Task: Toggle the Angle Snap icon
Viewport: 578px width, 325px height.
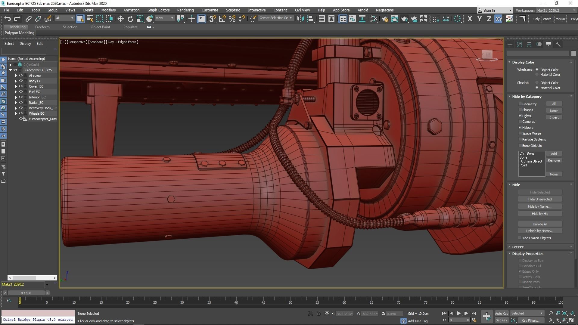Action: coord(222,19)
